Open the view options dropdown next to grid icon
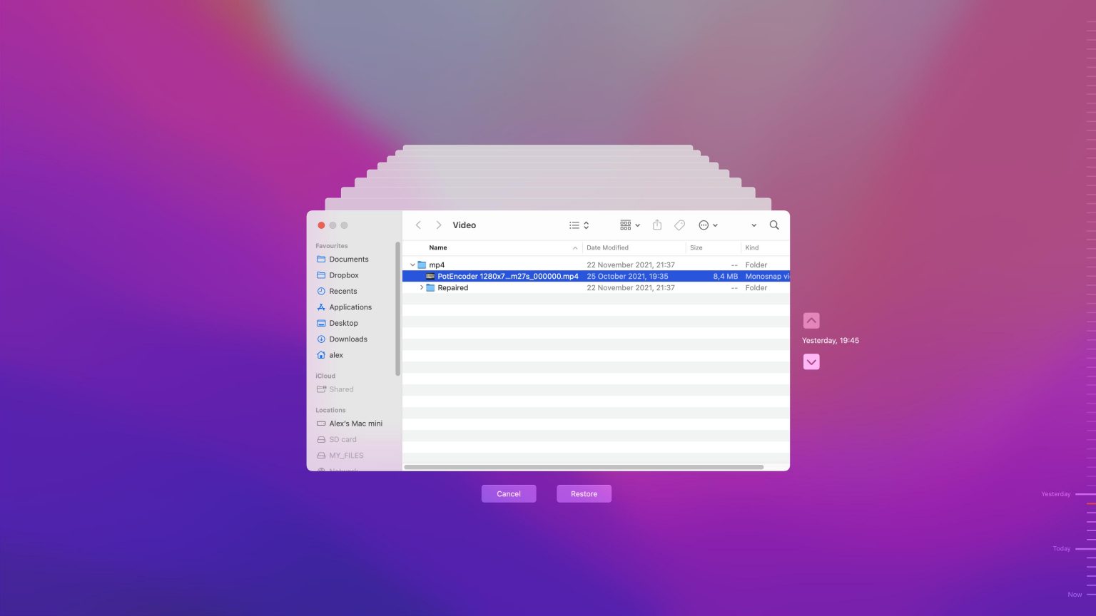 tap(637, 225)
